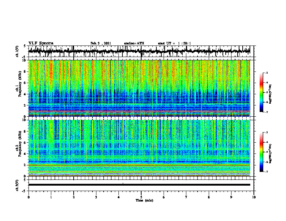
Task: Click the "5" tick on ch.1 voltage axis
Action: coord(25,46)
